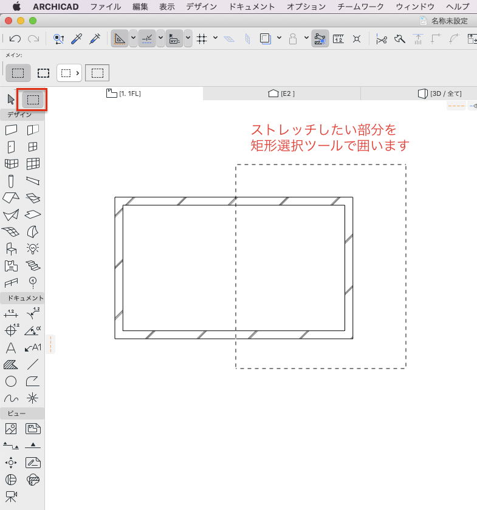Select the Lamp tool

pos(33,248)
